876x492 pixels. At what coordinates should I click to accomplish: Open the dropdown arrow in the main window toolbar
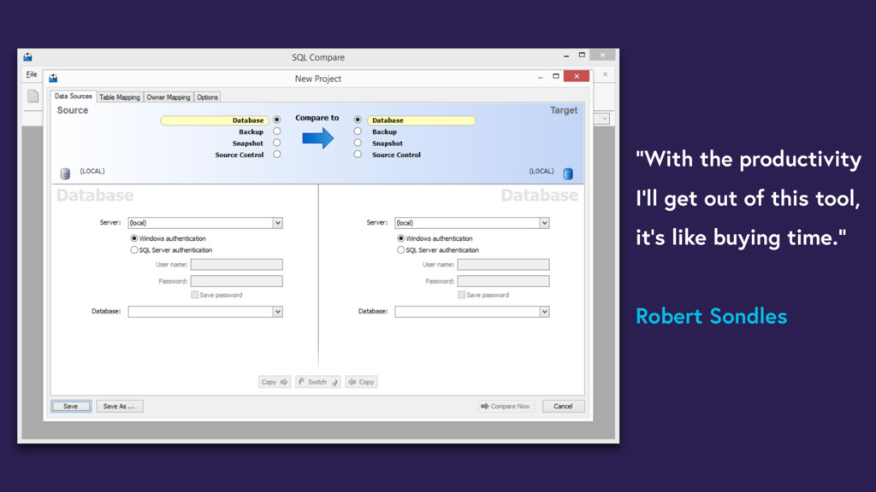(x=604, y=119)
